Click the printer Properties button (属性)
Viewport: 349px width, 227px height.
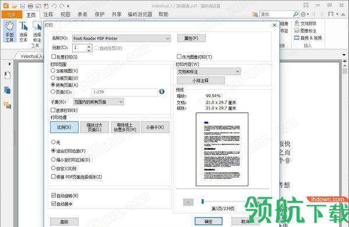point(191,38)
